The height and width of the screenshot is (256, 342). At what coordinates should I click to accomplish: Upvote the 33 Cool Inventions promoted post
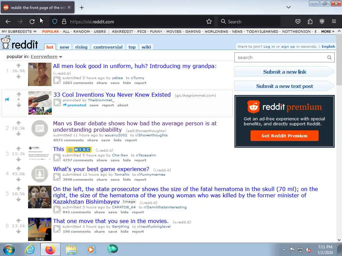point(19,94)
